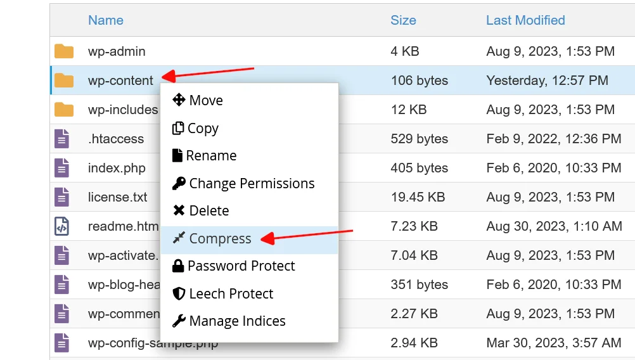The width and height of the screenshot is (635, 360).
Task: Click the wp-blog-header file icon
Action: point(61,285)
